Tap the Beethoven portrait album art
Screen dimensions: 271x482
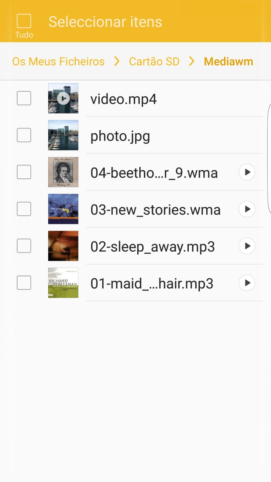(63, 172)
